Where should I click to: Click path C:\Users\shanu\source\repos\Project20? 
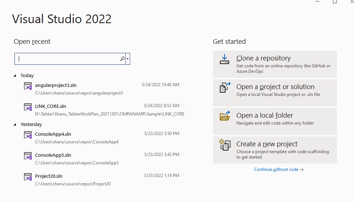[x=73, y=184]
